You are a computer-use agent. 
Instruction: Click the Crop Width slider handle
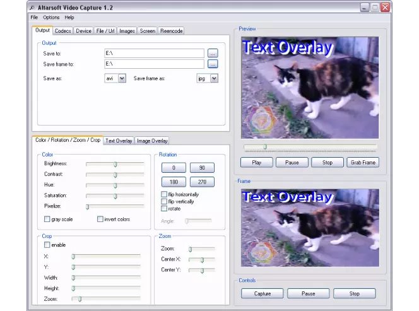point(73,278)
